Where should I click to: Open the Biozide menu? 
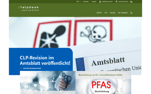113,13
